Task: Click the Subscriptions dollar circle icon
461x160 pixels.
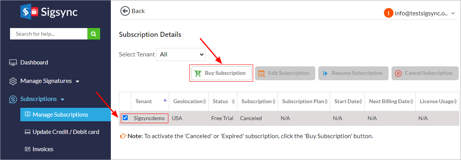Action: 13,99
